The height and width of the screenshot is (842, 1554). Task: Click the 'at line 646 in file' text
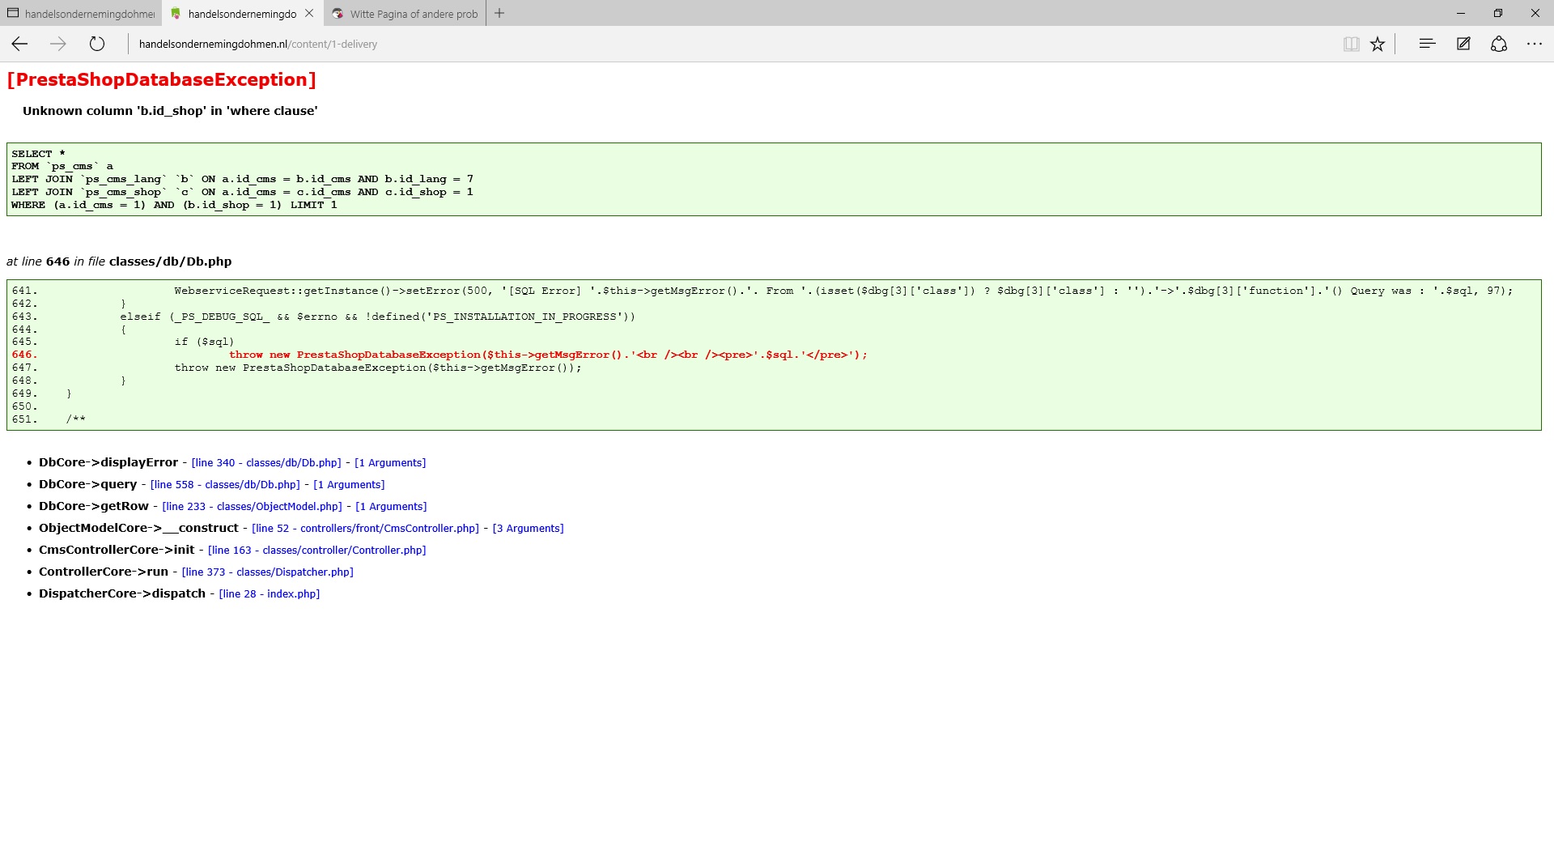119,262
